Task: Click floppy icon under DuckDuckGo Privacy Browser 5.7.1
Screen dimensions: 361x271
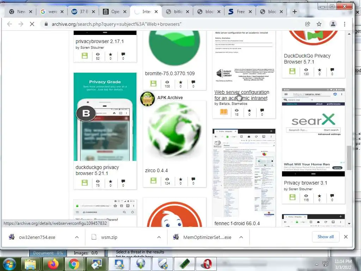Action: 292,71
